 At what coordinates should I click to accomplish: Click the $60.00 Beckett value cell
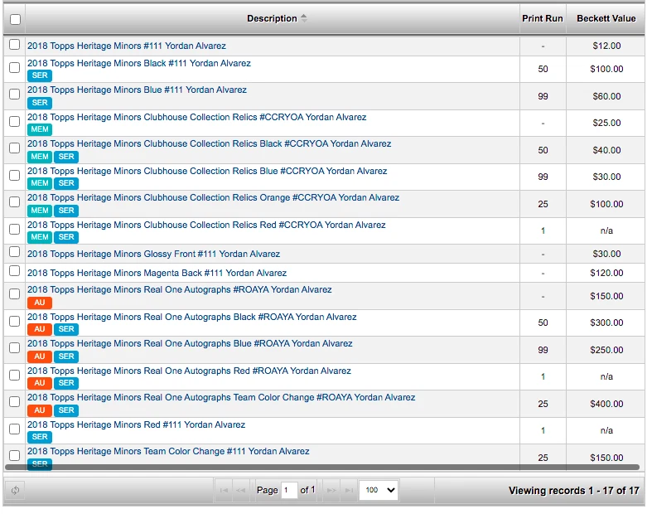click(x=606, y=96)
